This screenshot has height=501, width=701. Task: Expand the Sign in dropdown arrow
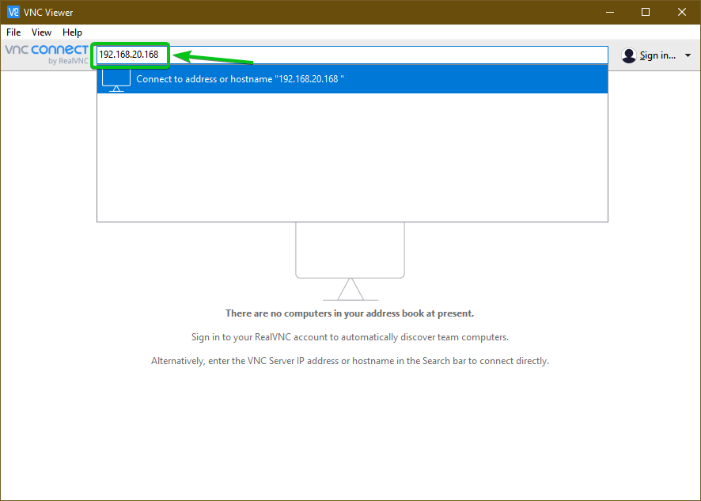point(688,55)
